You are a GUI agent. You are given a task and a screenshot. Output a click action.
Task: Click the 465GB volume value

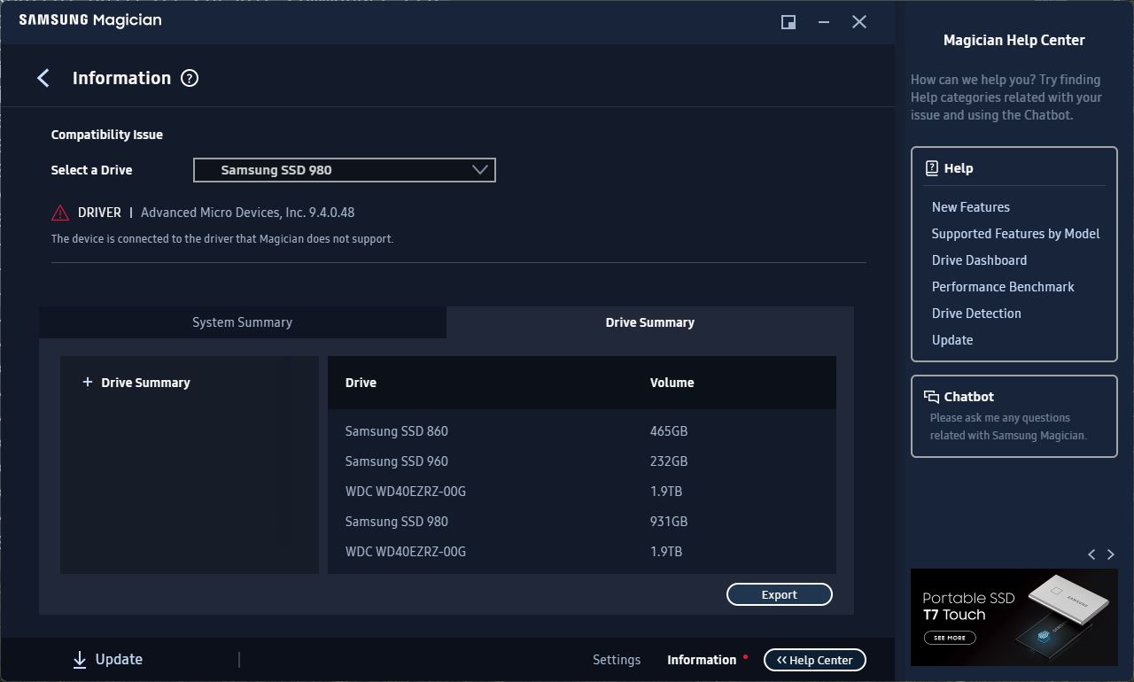(669, 431)
